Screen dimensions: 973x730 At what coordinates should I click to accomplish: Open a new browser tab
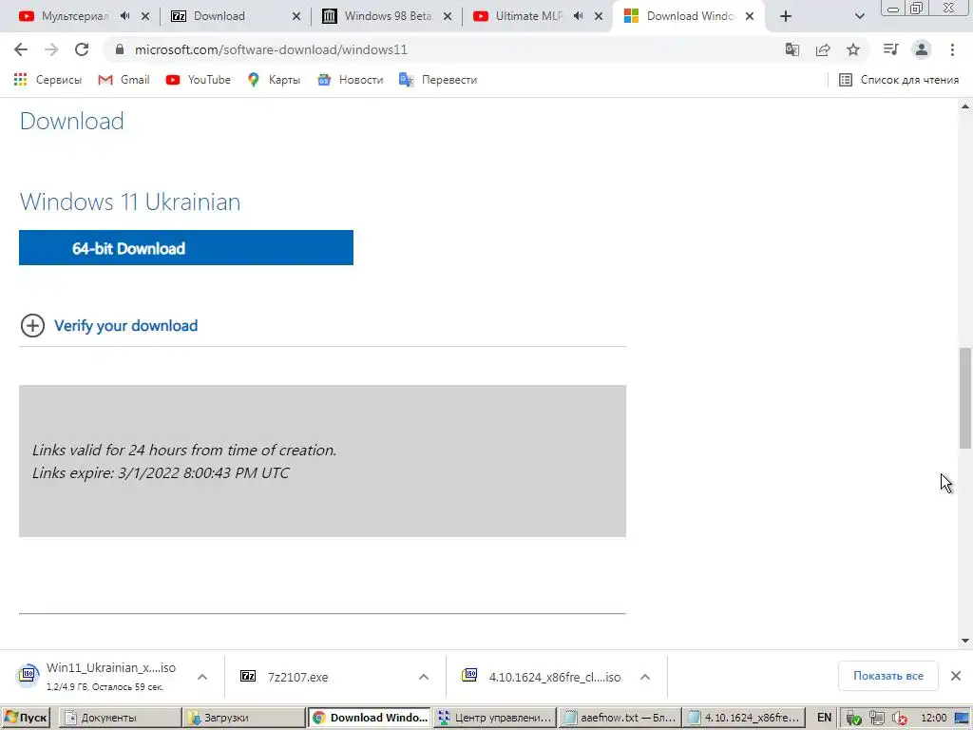click(786, 16)
